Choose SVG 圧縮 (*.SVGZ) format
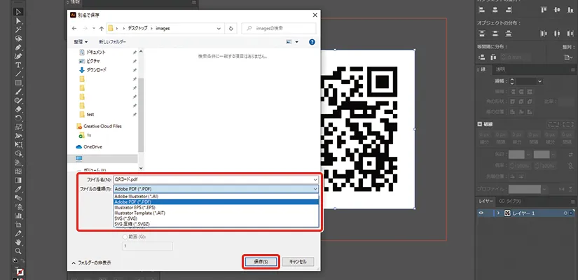Image resolution: width=578 pixels, height=280 pixels. [x=216, y=223]
